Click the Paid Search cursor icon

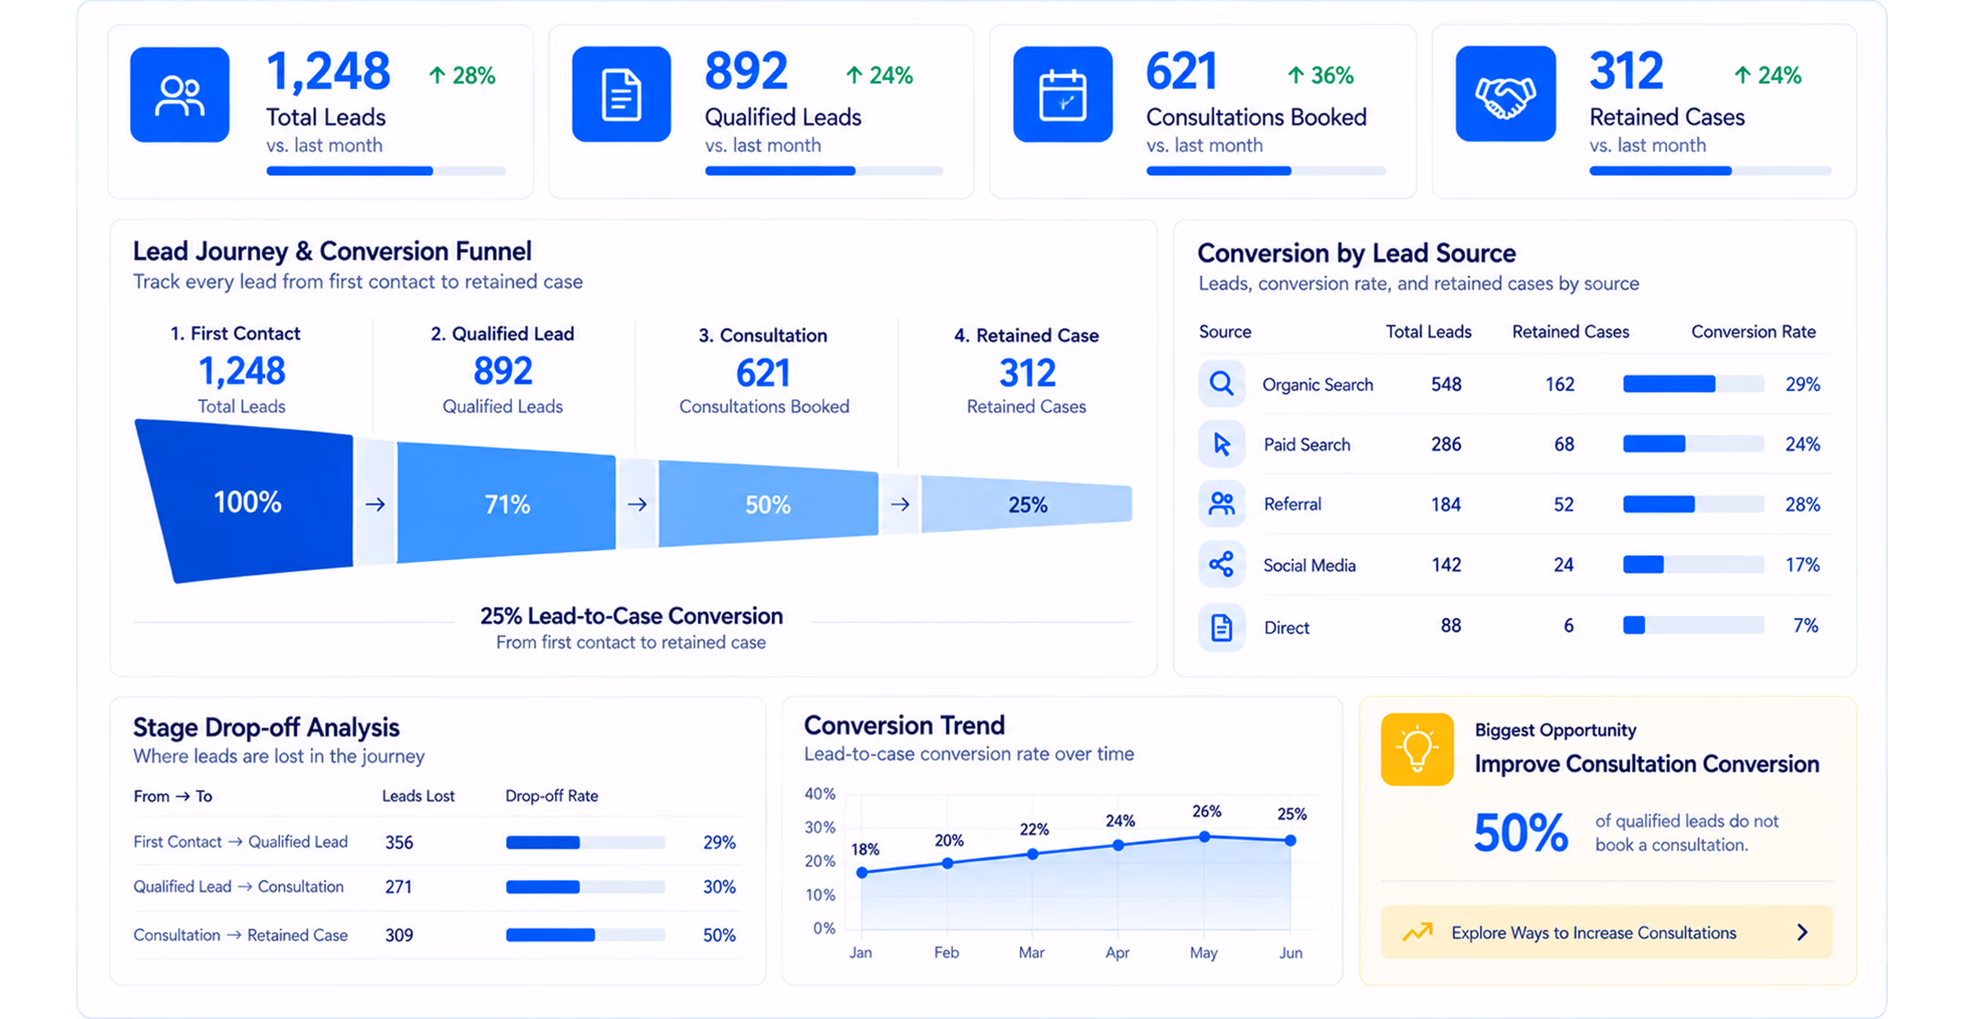pos(1221,444)
